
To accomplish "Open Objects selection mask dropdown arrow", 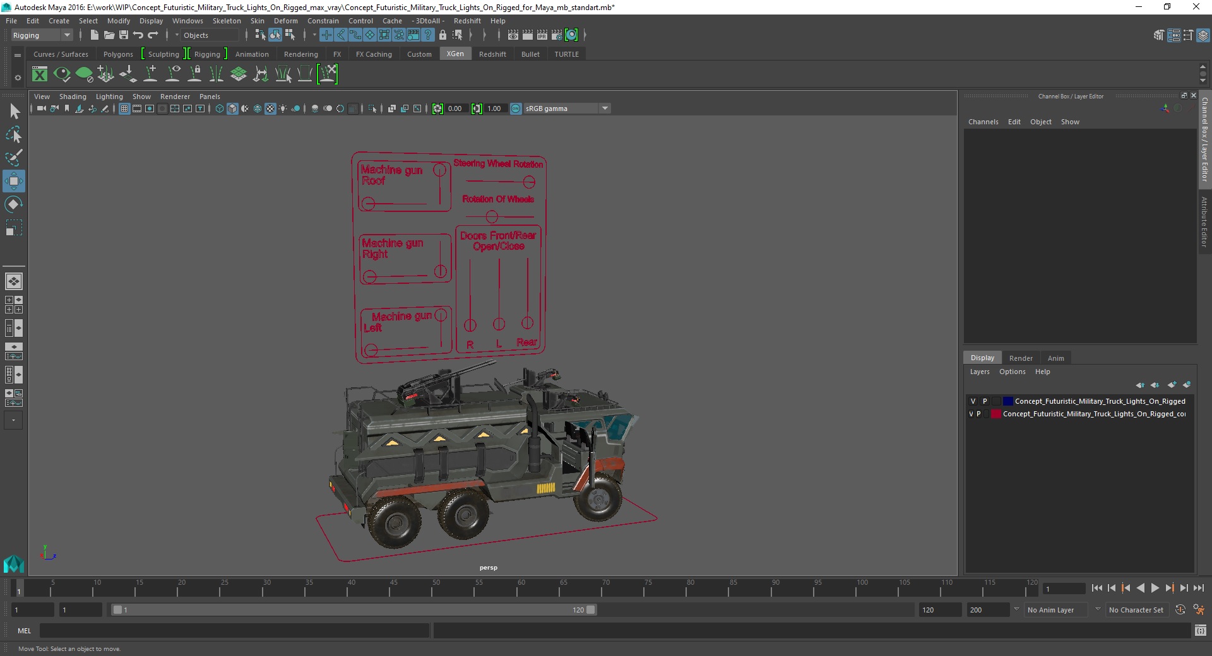I will [177, 35].
